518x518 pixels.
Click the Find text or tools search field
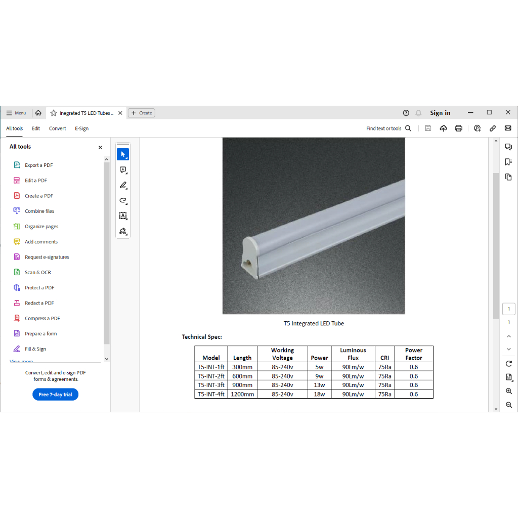(x=388, y=128)
